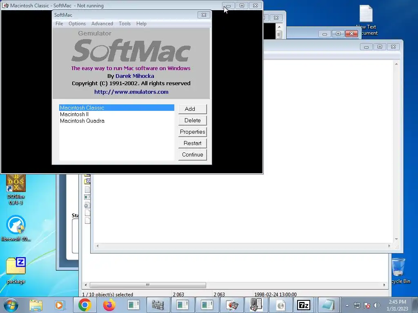
Task: Select the librewolf installer desktop icon
Action: point(16,228)
